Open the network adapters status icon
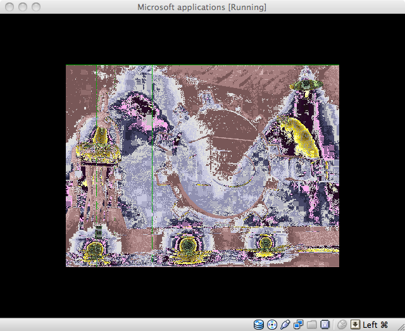Image resolution: width=405 pixels, height=331 pixels. pyautogui.click(x=298, y=324)
